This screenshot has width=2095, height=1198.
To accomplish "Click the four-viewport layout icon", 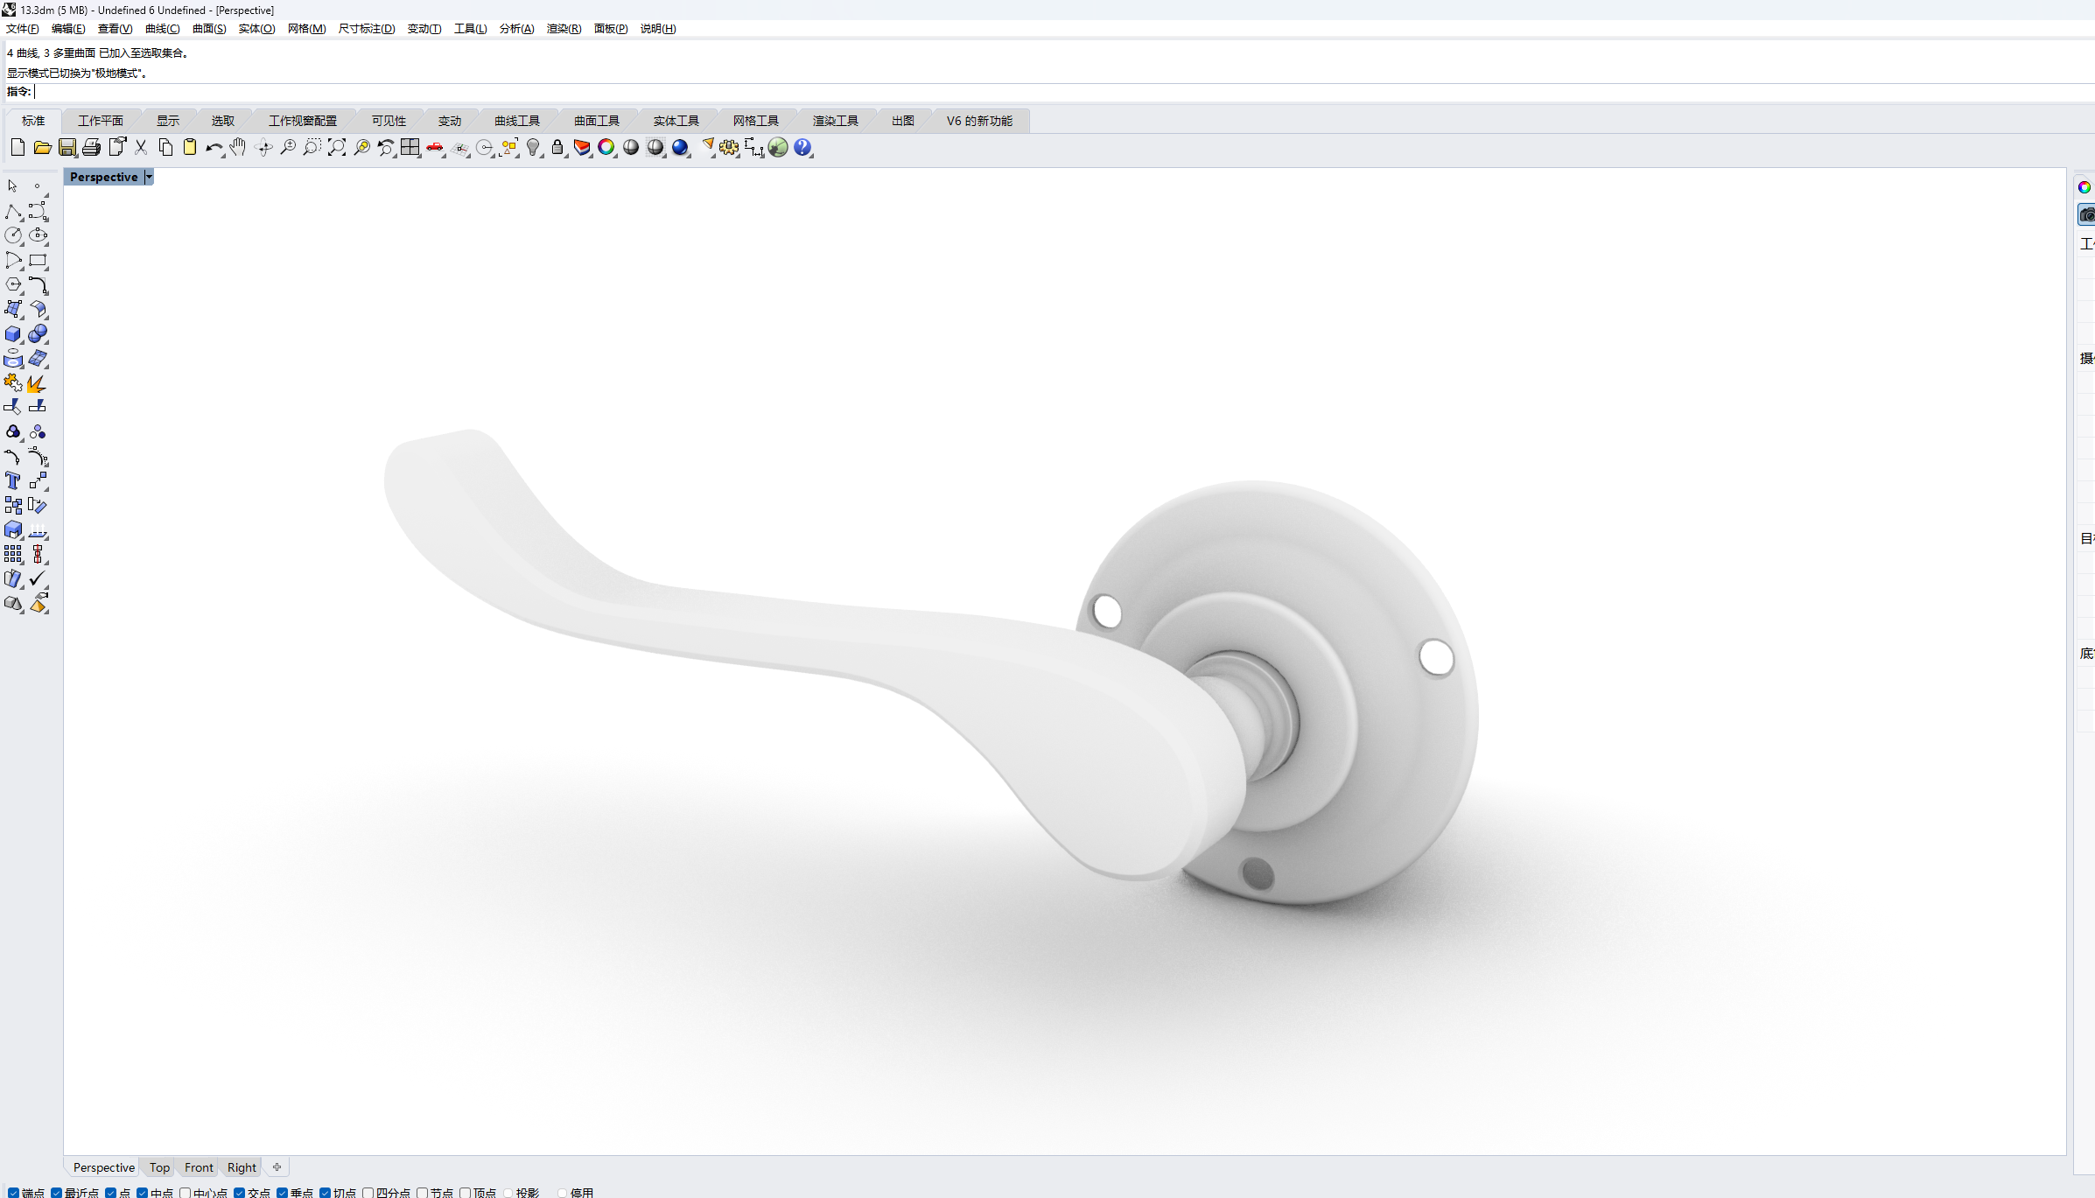I will [410, 147].
